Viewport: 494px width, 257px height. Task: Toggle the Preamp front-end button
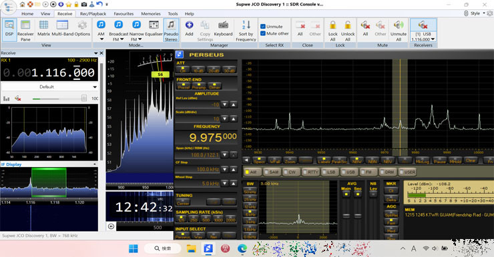[199, 86]
